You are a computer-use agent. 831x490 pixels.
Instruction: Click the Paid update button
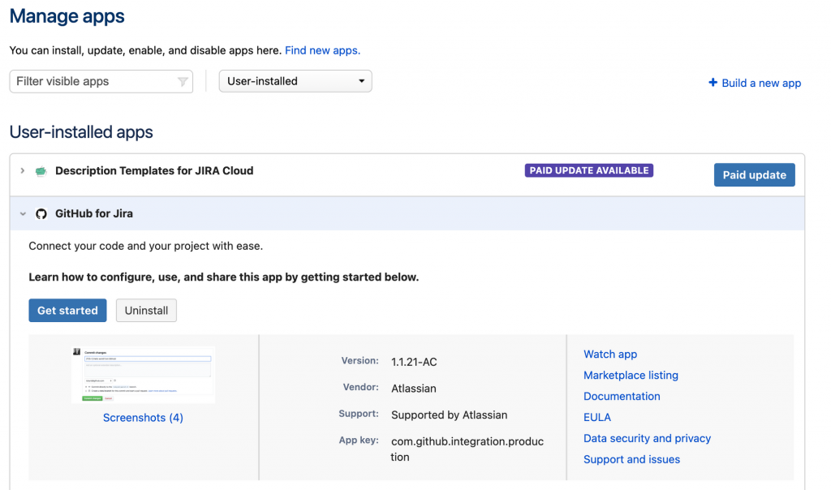pyautogui.click(x=754, y=175)
